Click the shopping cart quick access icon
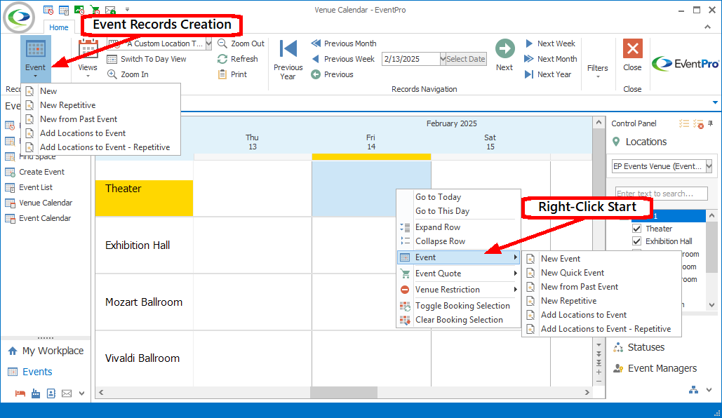 [95, 10]
